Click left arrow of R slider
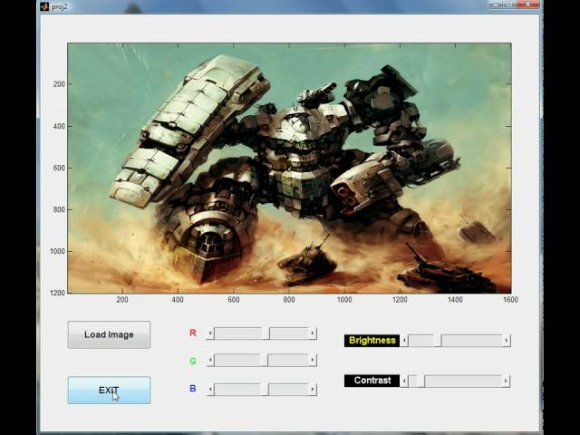 click(x=210, y=333)
